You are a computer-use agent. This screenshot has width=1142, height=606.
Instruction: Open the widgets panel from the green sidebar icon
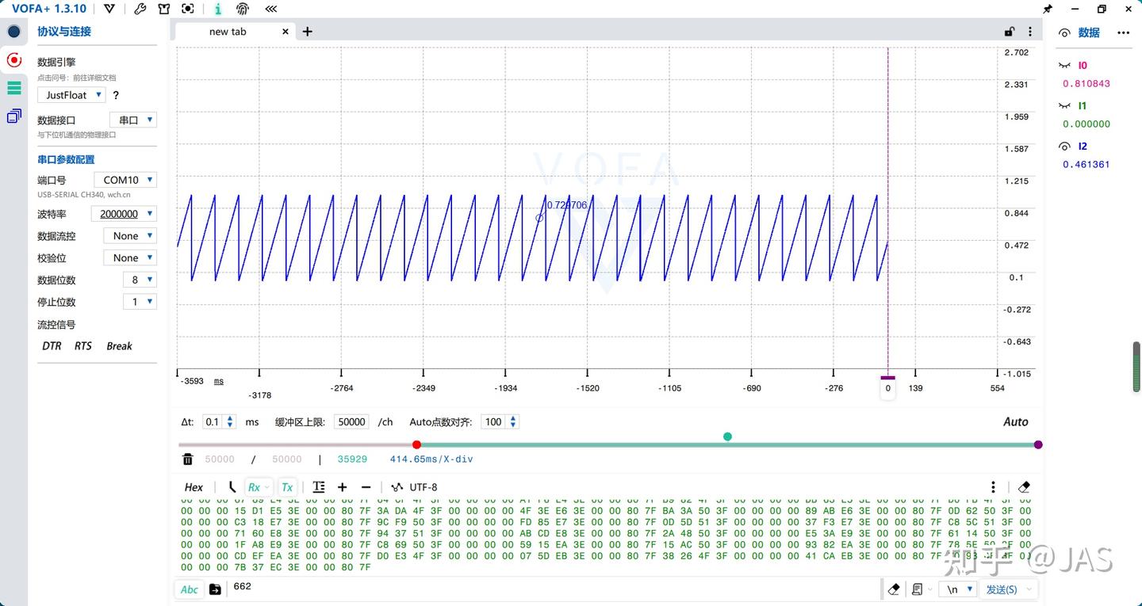[13, 88]
